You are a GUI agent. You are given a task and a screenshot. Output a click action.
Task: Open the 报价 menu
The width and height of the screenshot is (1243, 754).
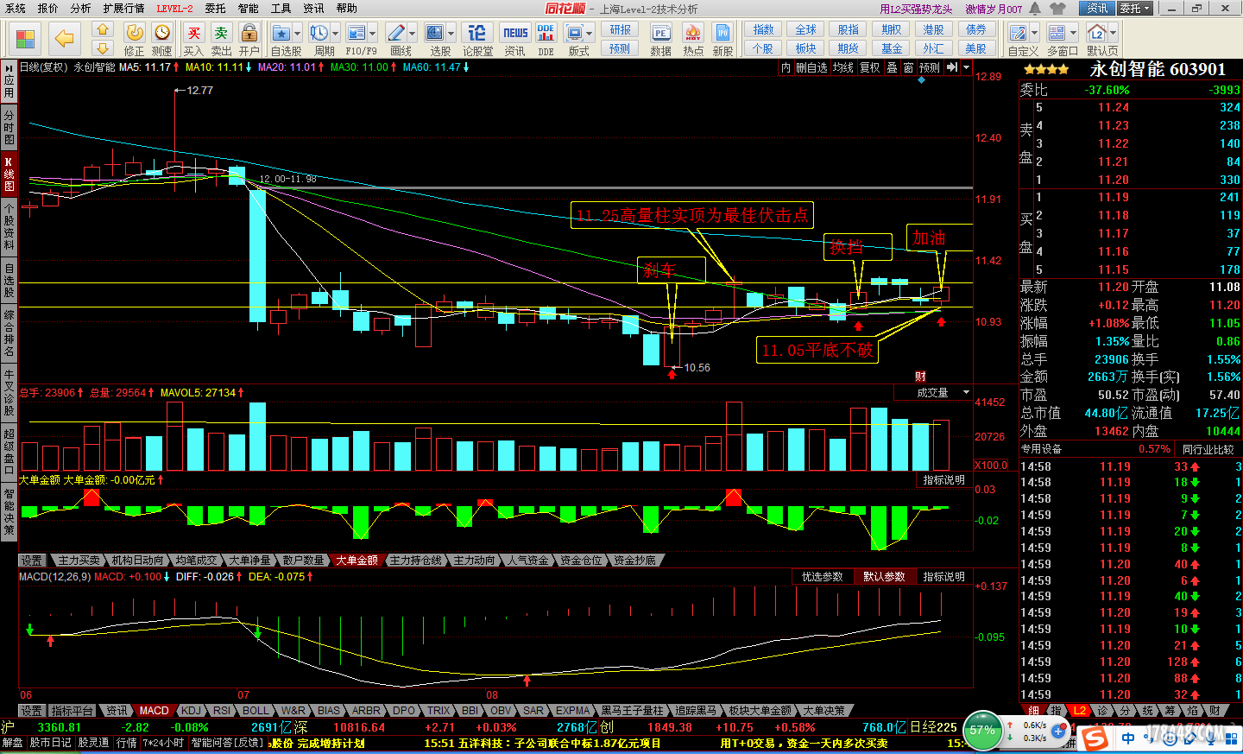pyautogui.click(x=48, y=9)
